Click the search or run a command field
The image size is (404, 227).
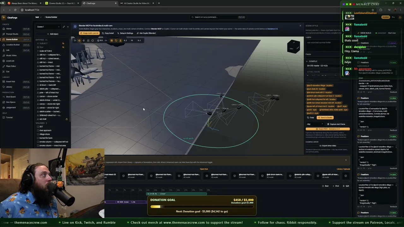pyautogui.click(x=218, y=17)
